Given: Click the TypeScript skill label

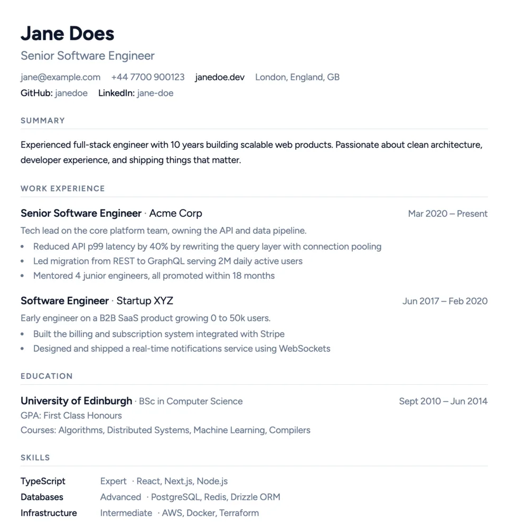Looking at the screenshot, I should point(43,481).
